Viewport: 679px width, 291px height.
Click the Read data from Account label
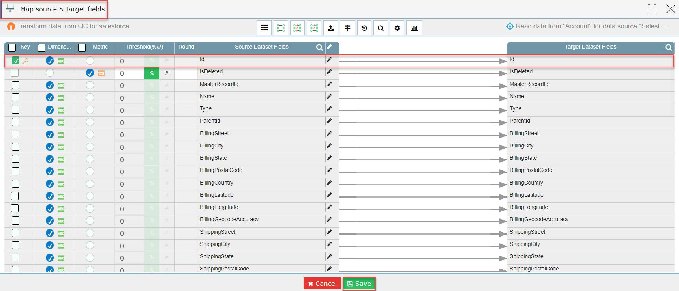click(x=592, y=26)
